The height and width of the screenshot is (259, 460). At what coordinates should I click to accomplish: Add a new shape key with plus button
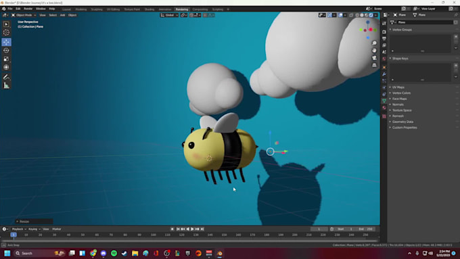(456, 66)
